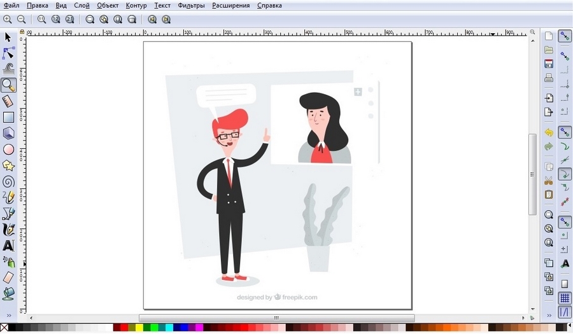
Task: Undo last action with yellow arrow
Action: pos(549,132)
